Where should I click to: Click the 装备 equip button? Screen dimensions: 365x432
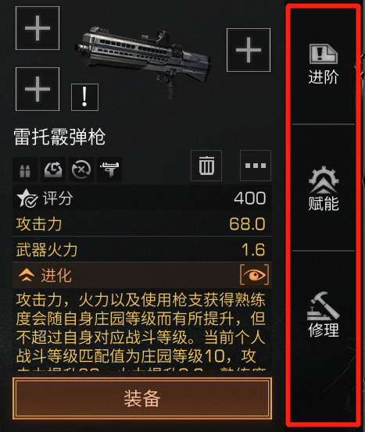(142, 398)
